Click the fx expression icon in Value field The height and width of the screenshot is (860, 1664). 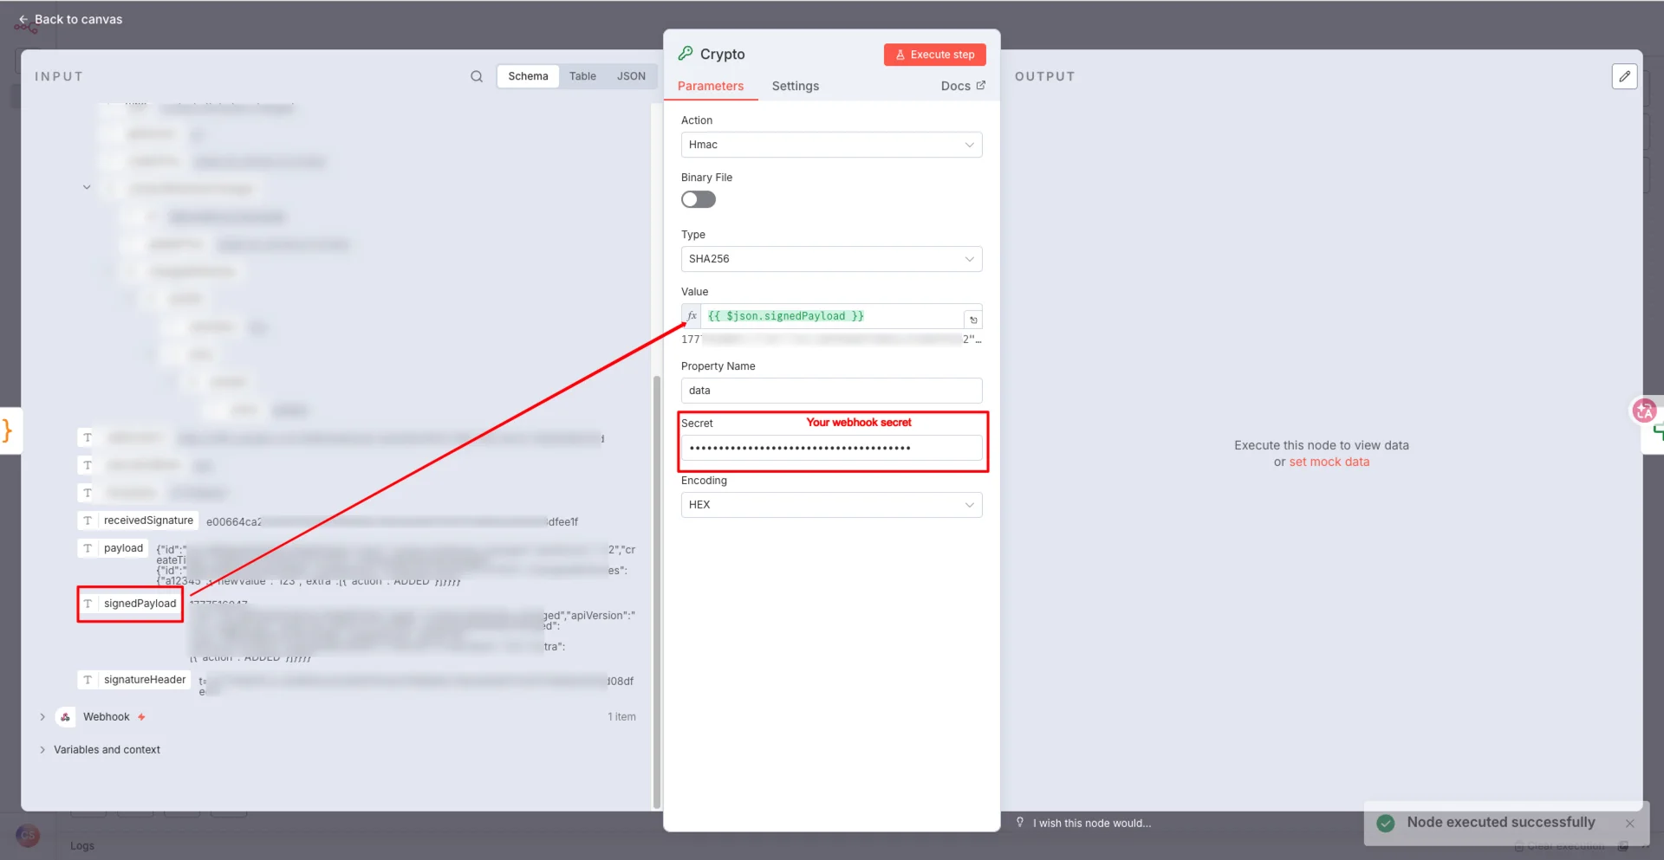(692, 316)
